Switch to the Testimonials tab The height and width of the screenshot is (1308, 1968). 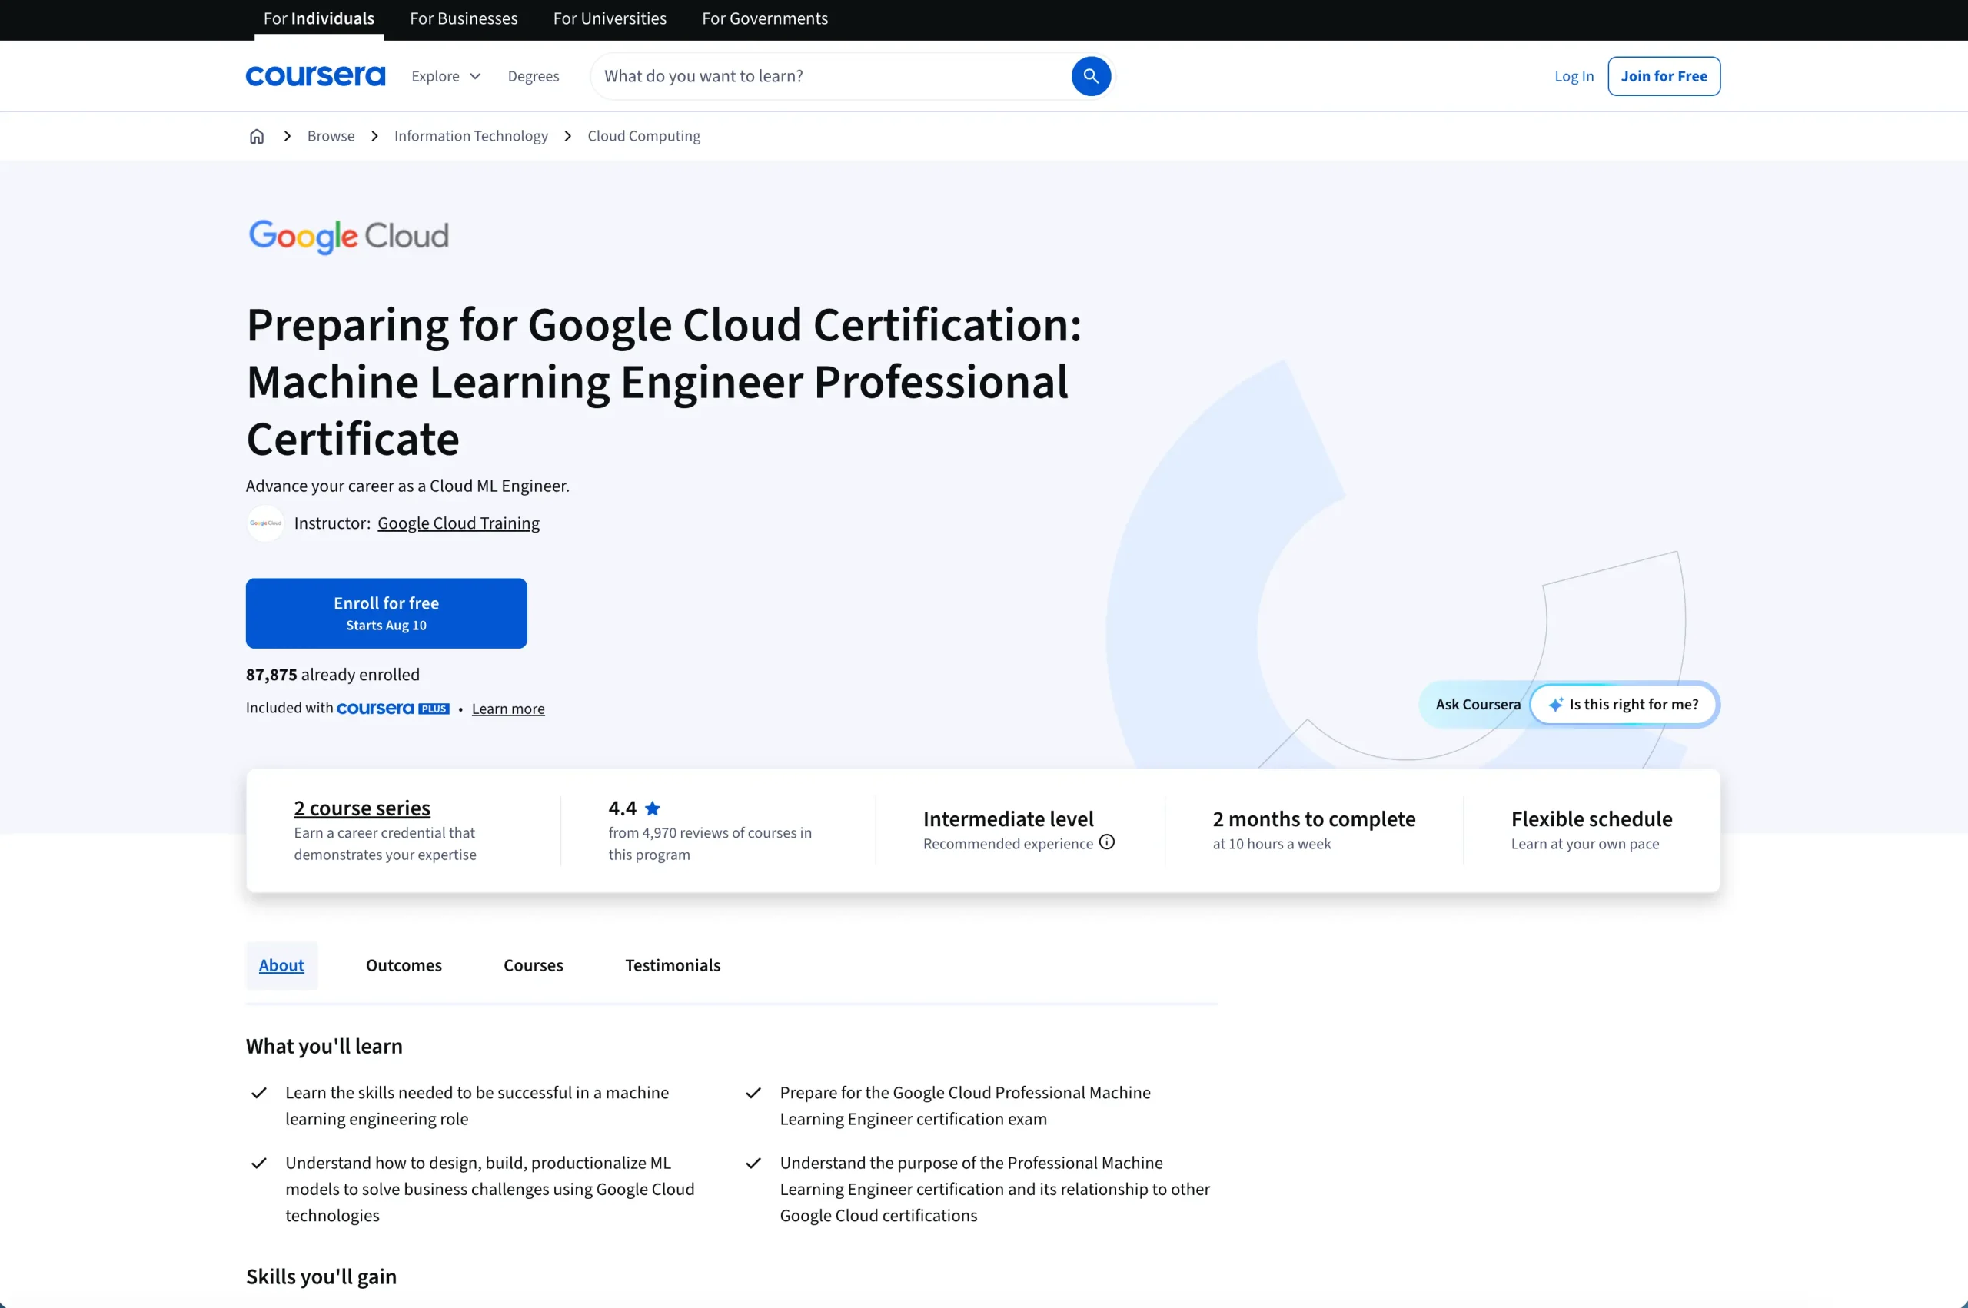coord(673,965)
